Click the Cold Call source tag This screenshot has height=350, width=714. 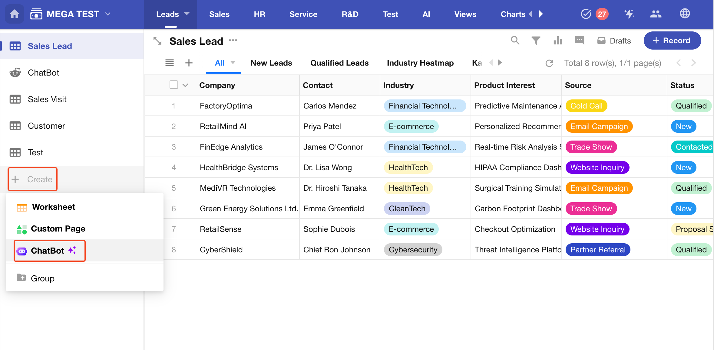click(x=586, y=106)
